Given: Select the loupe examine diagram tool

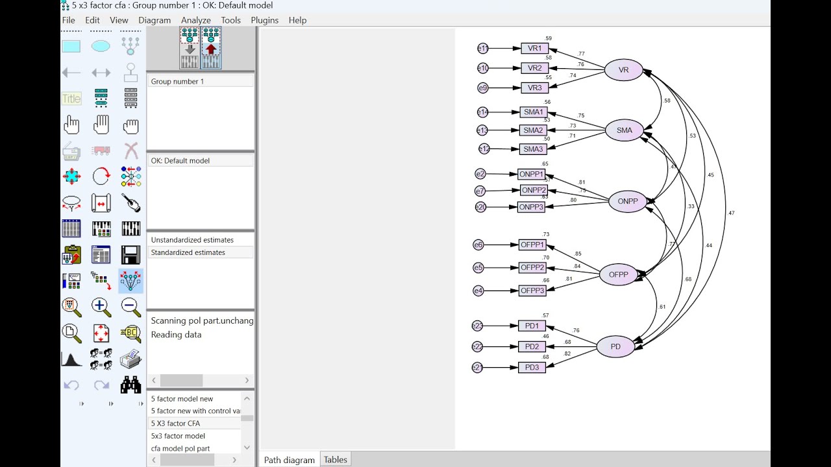Looking at the screenshot, I should click(x=130, y=333).
